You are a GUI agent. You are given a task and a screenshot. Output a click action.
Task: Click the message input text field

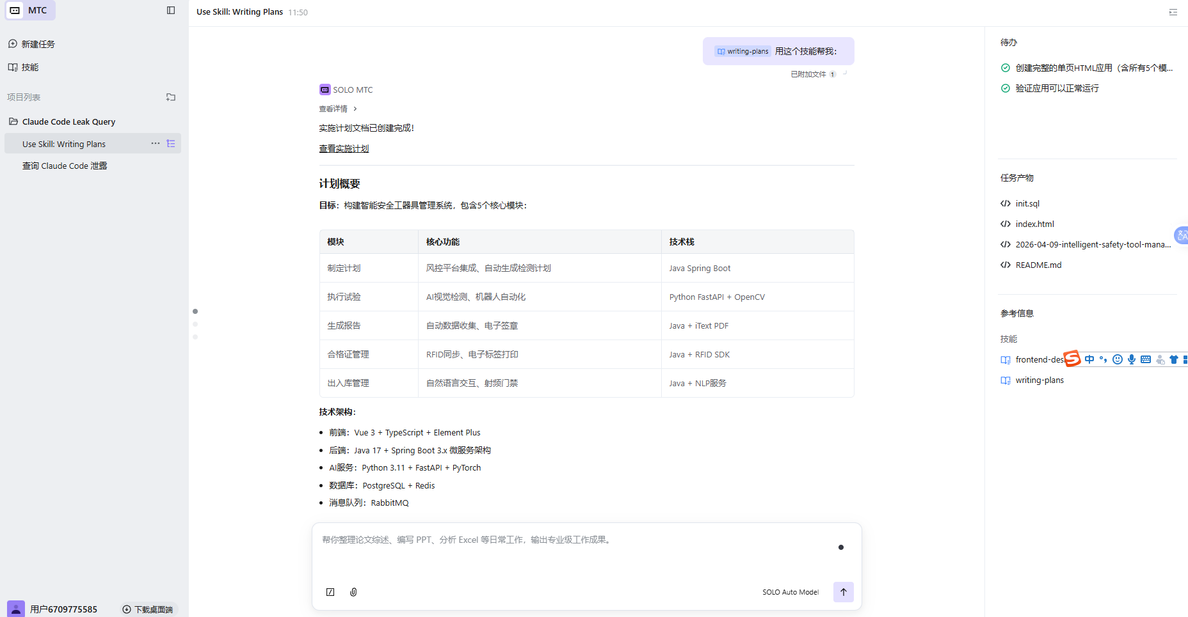576,550
